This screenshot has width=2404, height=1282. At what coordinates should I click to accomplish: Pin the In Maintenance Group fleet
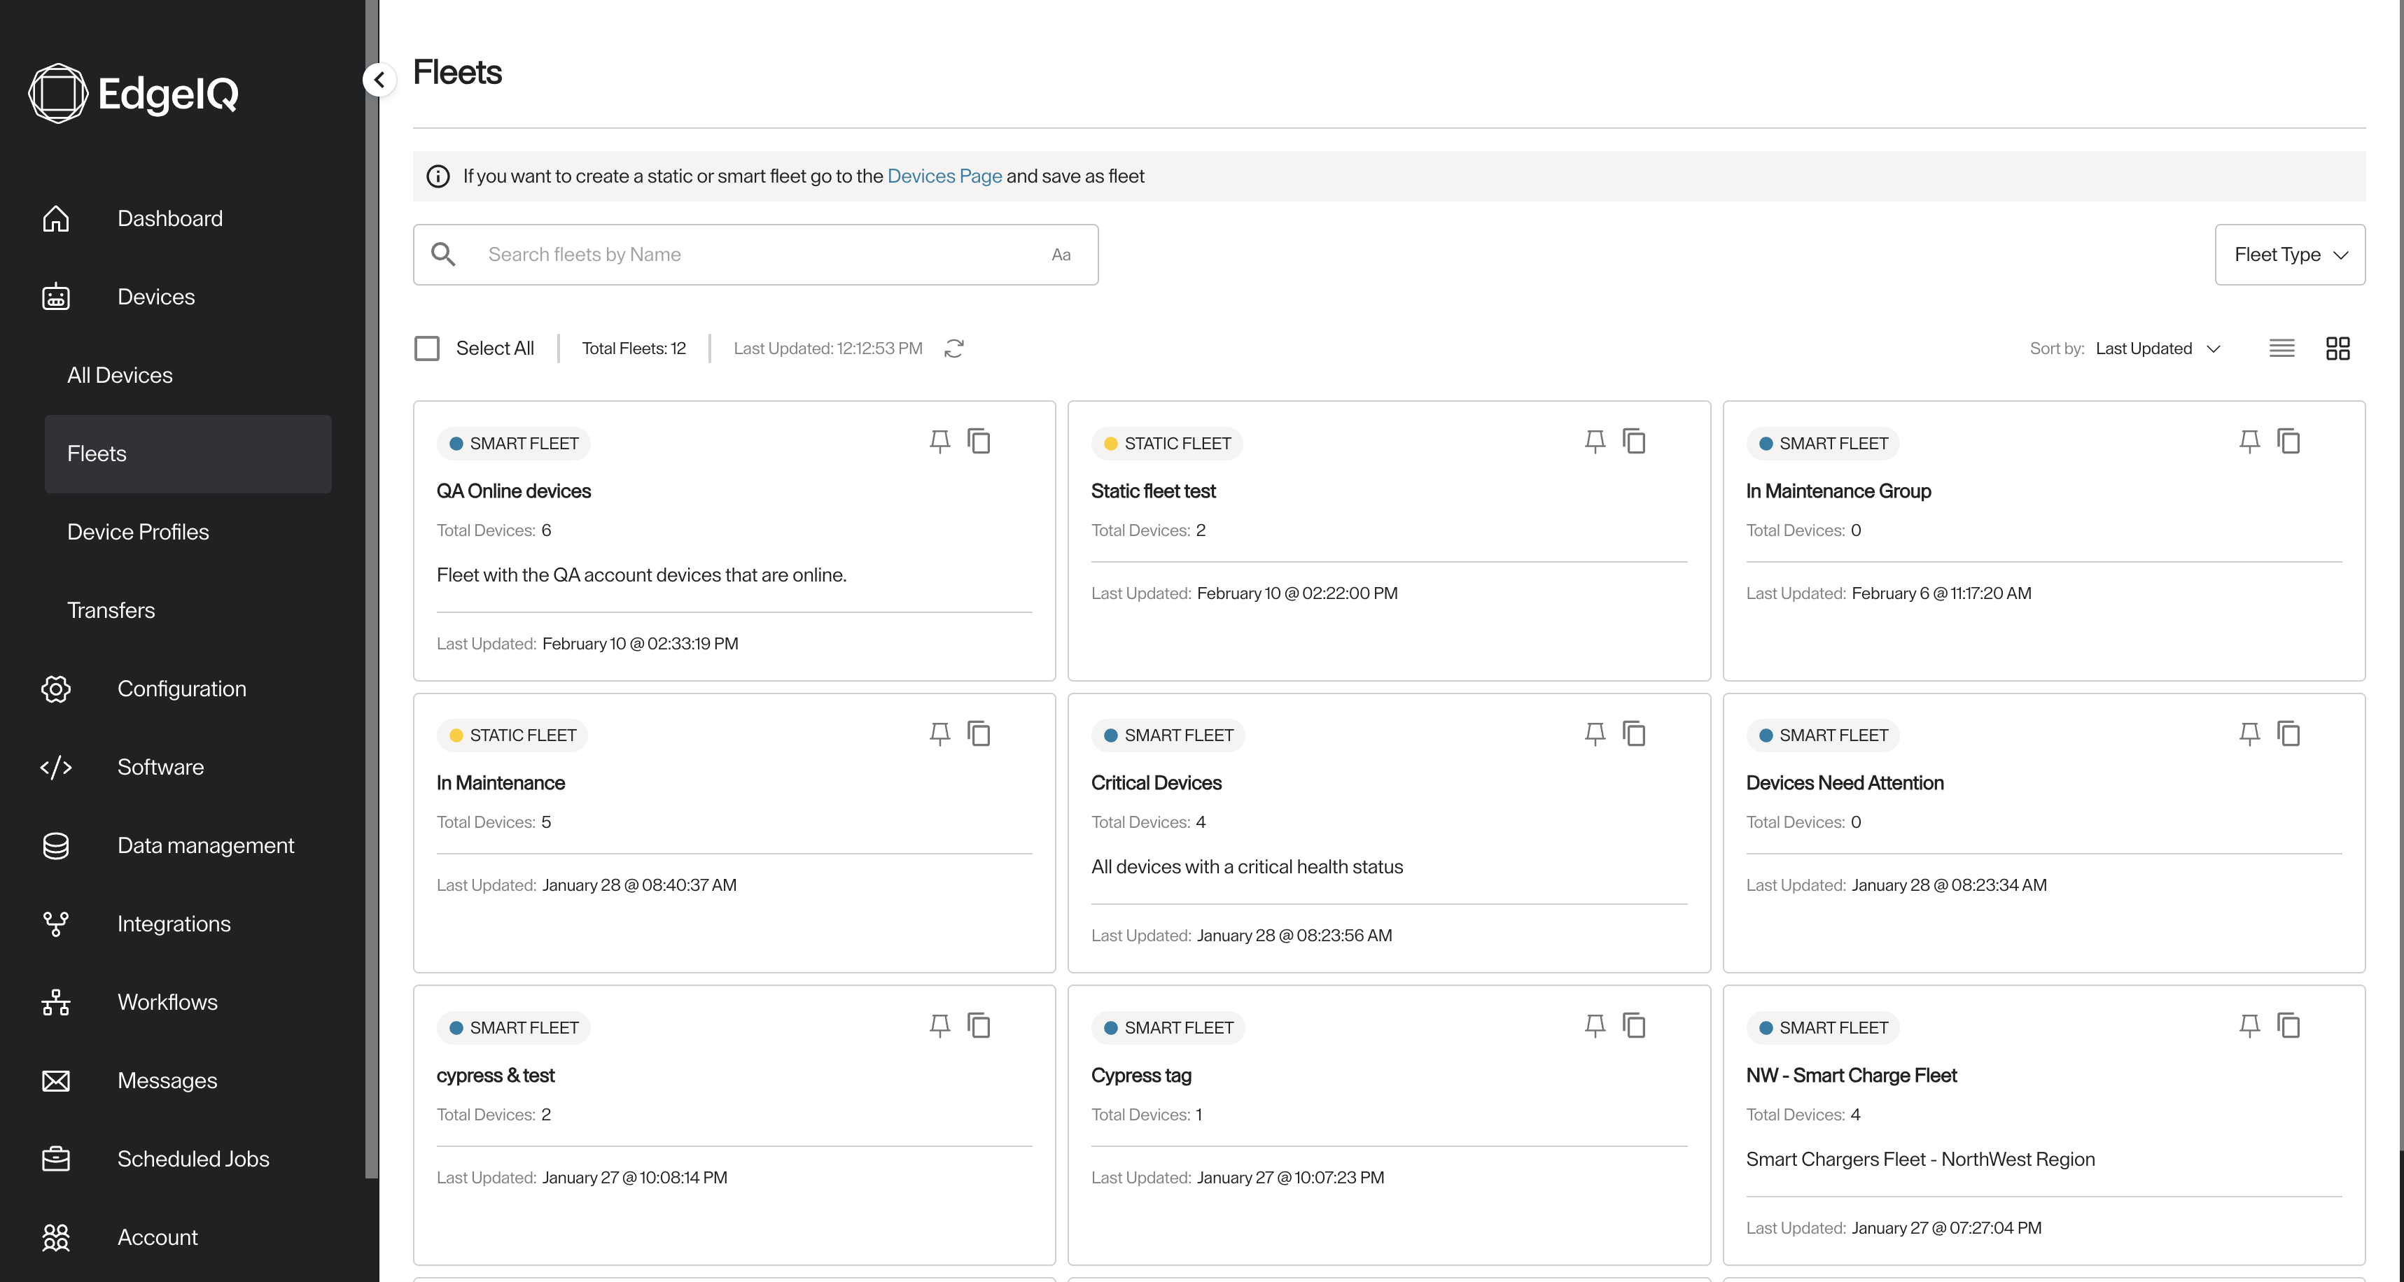coord(2249,442)
